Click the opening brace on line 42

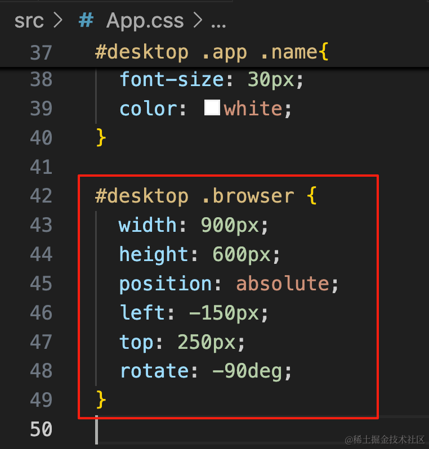(x=312, y=196)
